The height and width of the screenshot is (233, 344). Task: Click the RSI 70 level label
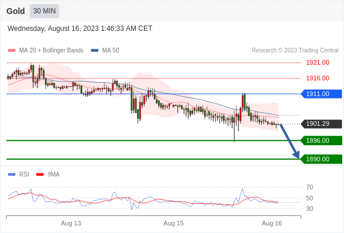click(310, 187)
